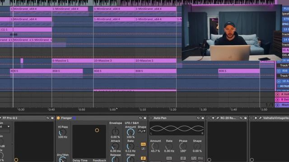Toggle the ValhallaVintageVerb device activator
Viewport: 289px width, 162px height.
point(252,118)
